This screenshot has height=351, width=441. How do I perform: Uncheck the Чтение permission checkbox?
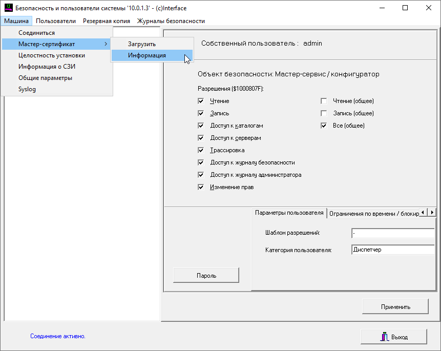click(201, 101)
